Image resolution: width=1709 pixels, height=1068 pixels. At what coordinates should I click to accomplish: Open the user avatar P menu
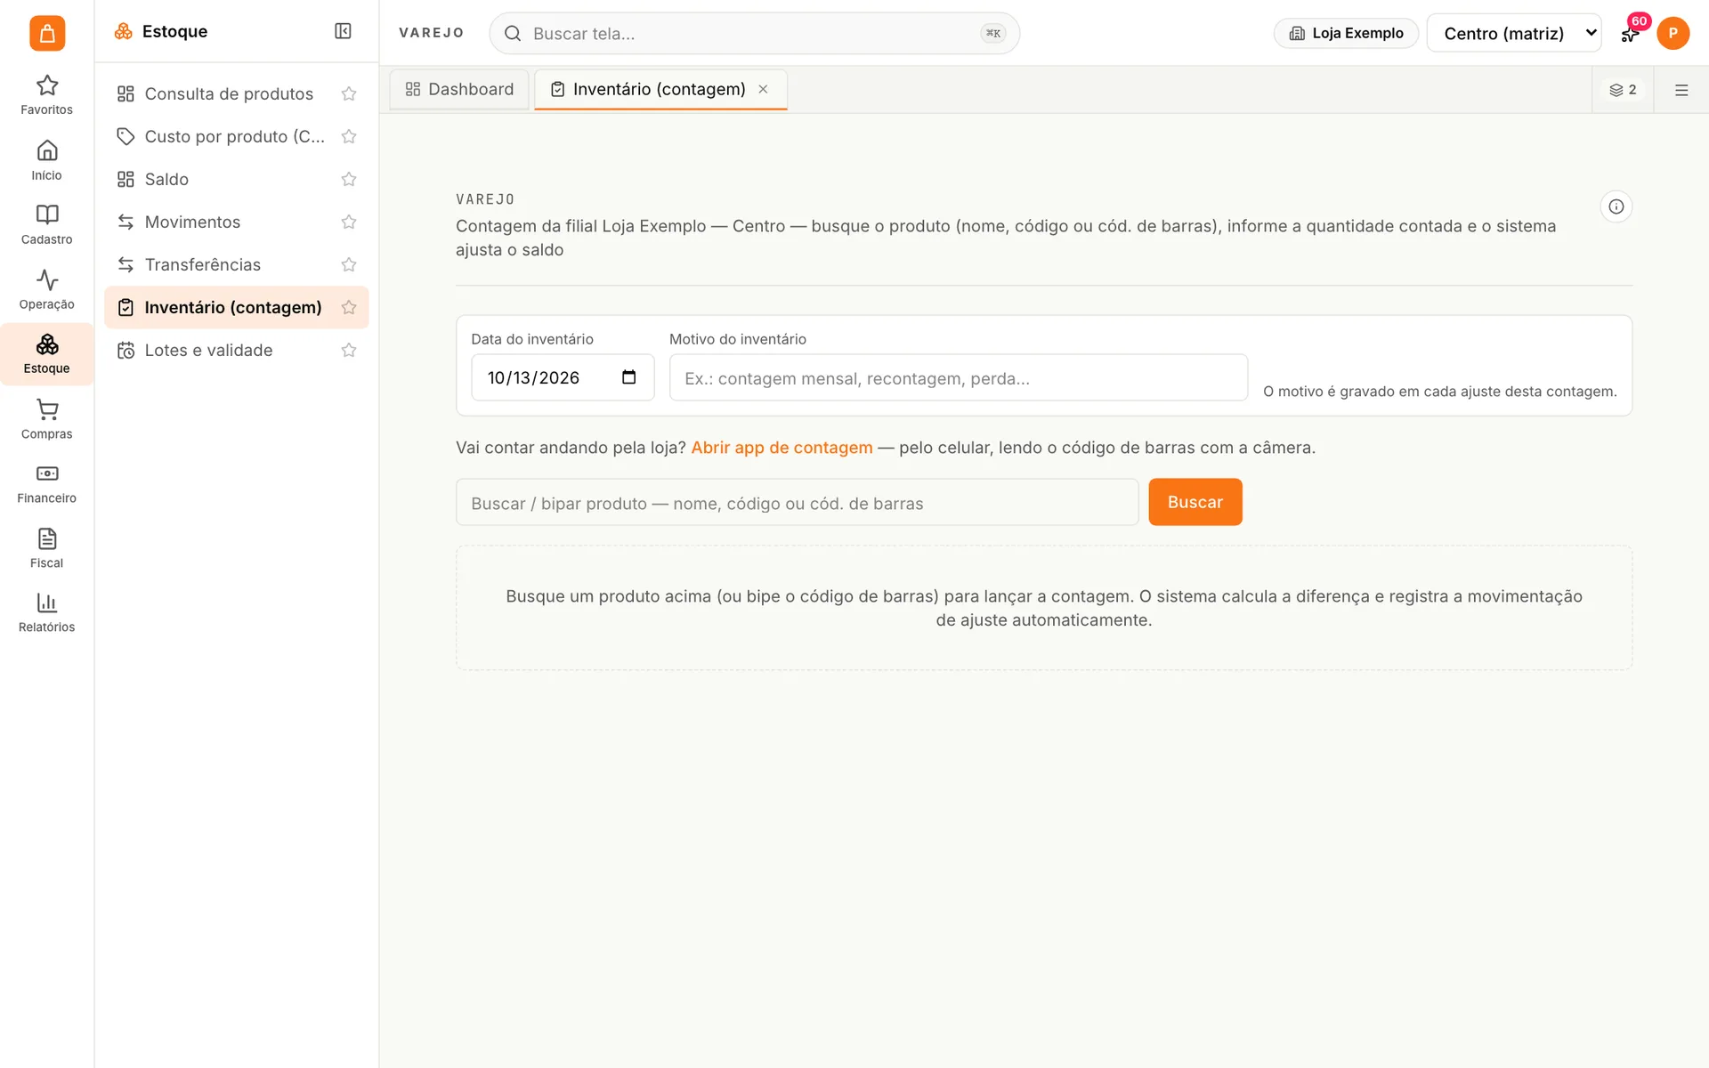[1673, 33]
